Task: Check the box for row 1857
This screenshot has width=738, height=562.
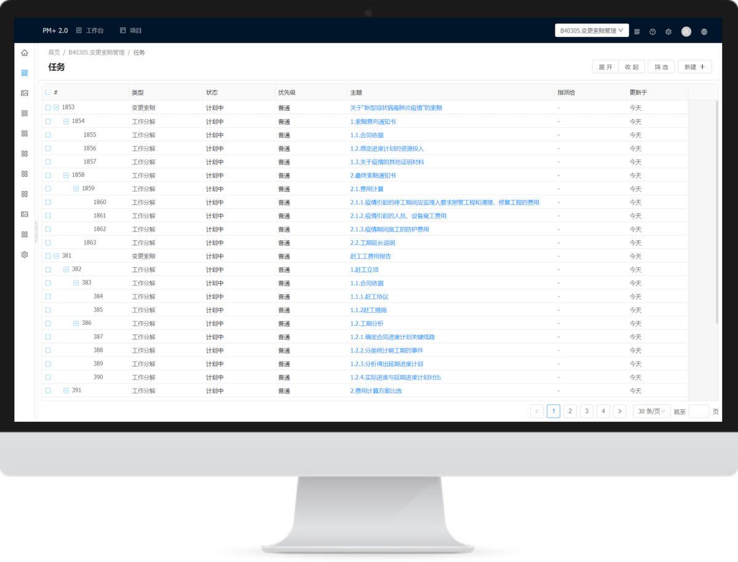Action: [48, 162]
